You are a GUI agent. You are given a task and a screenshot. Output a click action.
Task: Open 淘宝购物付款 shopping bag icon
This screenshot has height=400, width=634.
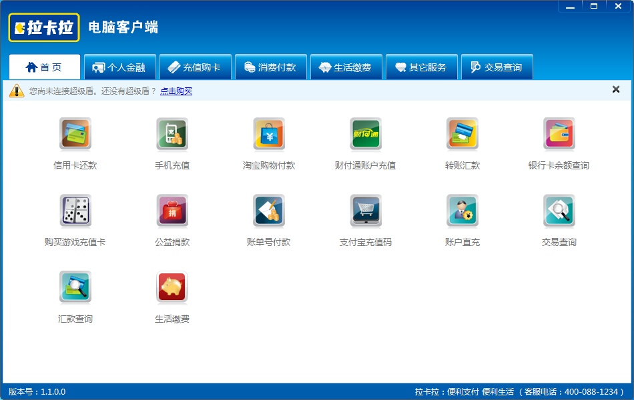point(269,134)
